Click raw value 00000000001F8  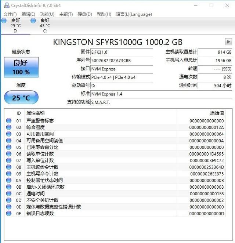[x=207, y=194]
